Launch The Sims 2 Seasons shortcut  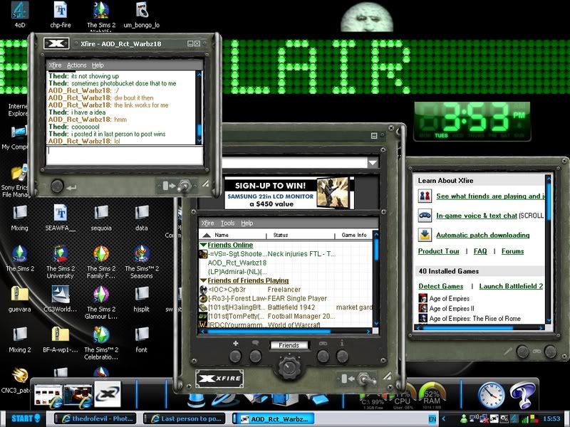(141, 262)
